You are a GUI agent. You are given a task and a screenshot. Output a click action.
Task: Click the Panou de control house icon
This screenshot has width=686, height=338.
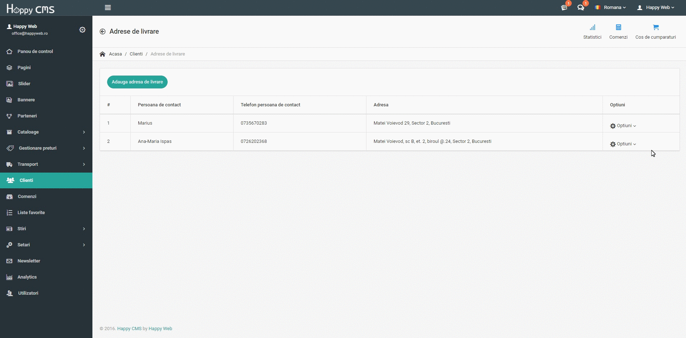tap(10, 52)
